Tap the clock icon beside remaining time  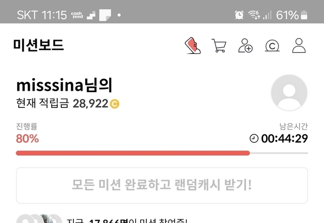(254, 138)
